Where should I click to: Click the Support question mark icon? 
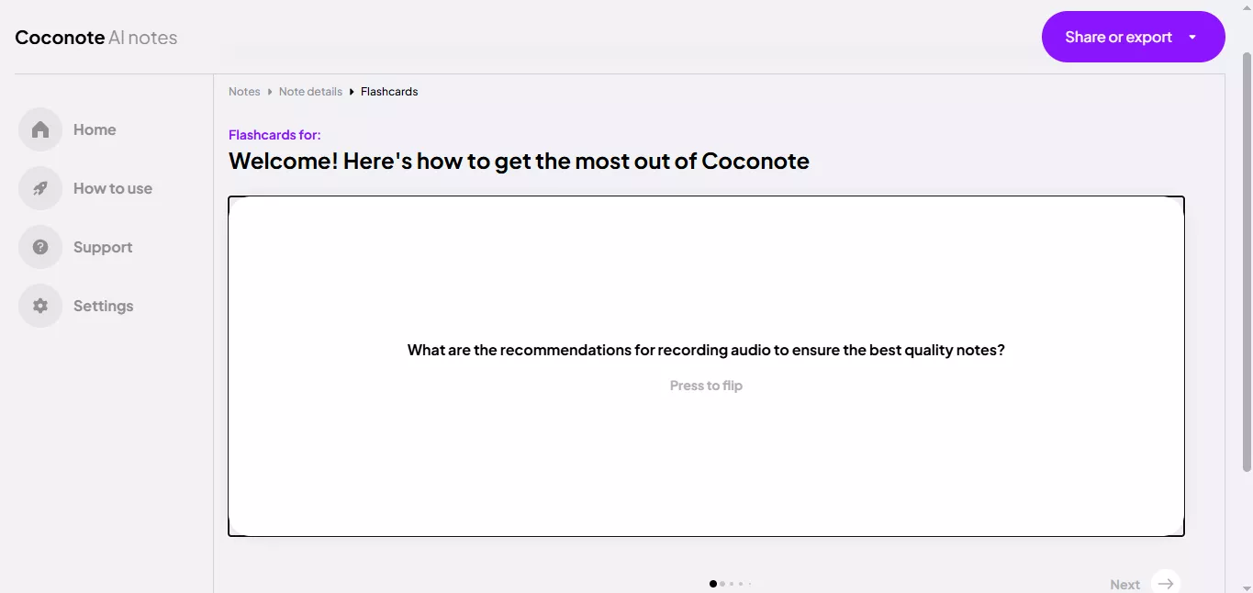click(x=39, y=247)
